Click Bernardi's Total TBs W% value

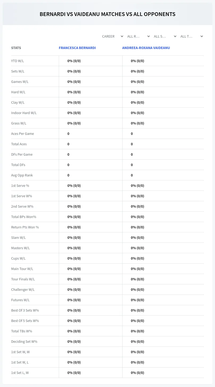tap(74, 331)
